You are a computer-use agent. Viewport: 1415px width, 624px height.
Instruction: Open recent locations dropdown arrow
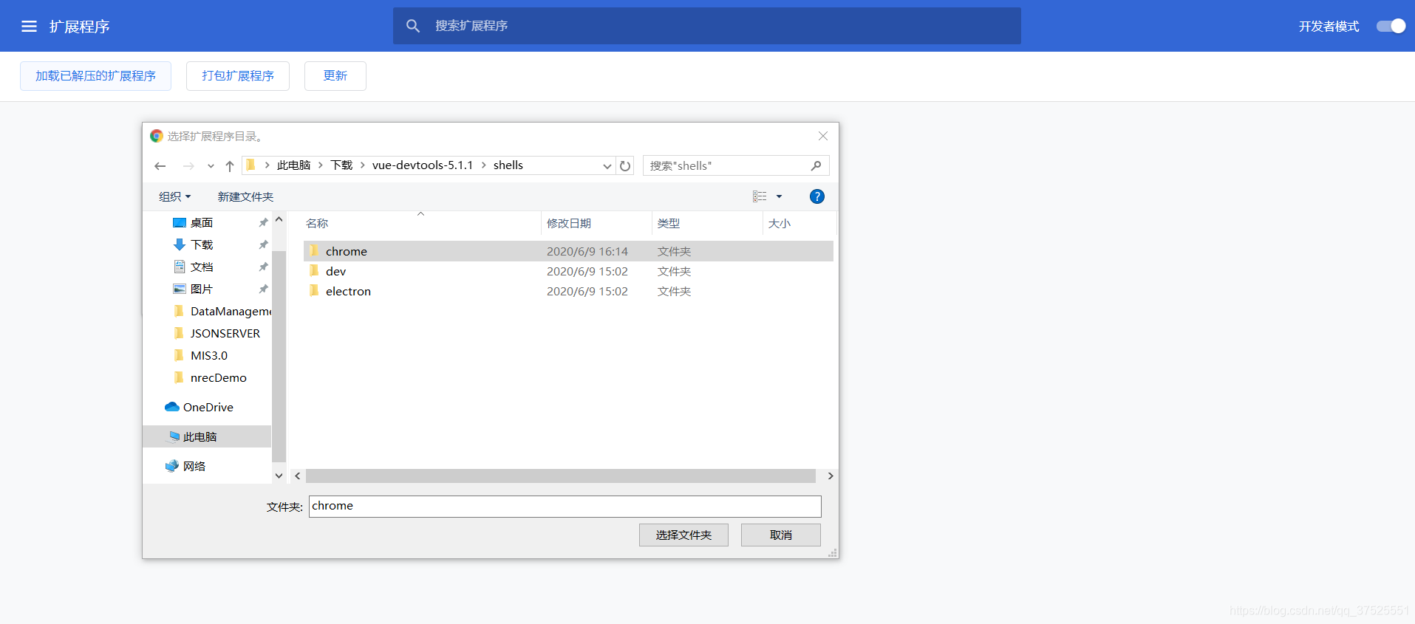point(211,166)
